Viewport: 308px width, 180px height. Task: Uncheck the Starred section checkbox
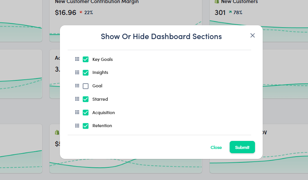click(86, 99)
